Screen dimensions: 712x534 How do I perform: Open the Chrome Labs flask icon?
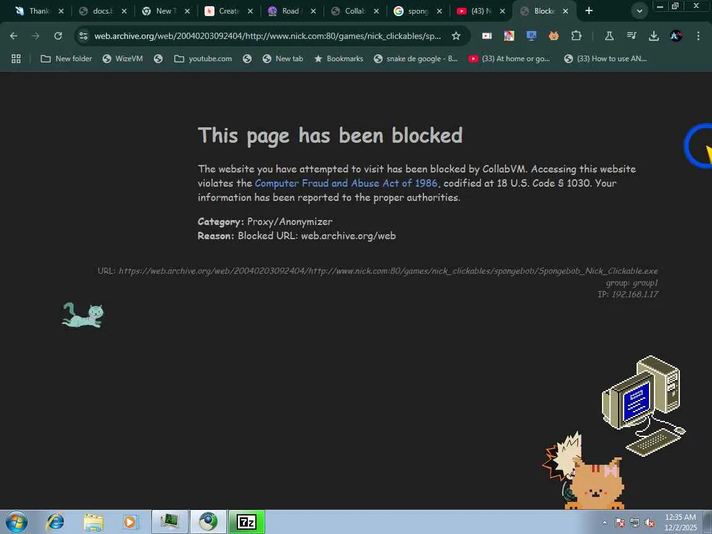pos(609,36)
